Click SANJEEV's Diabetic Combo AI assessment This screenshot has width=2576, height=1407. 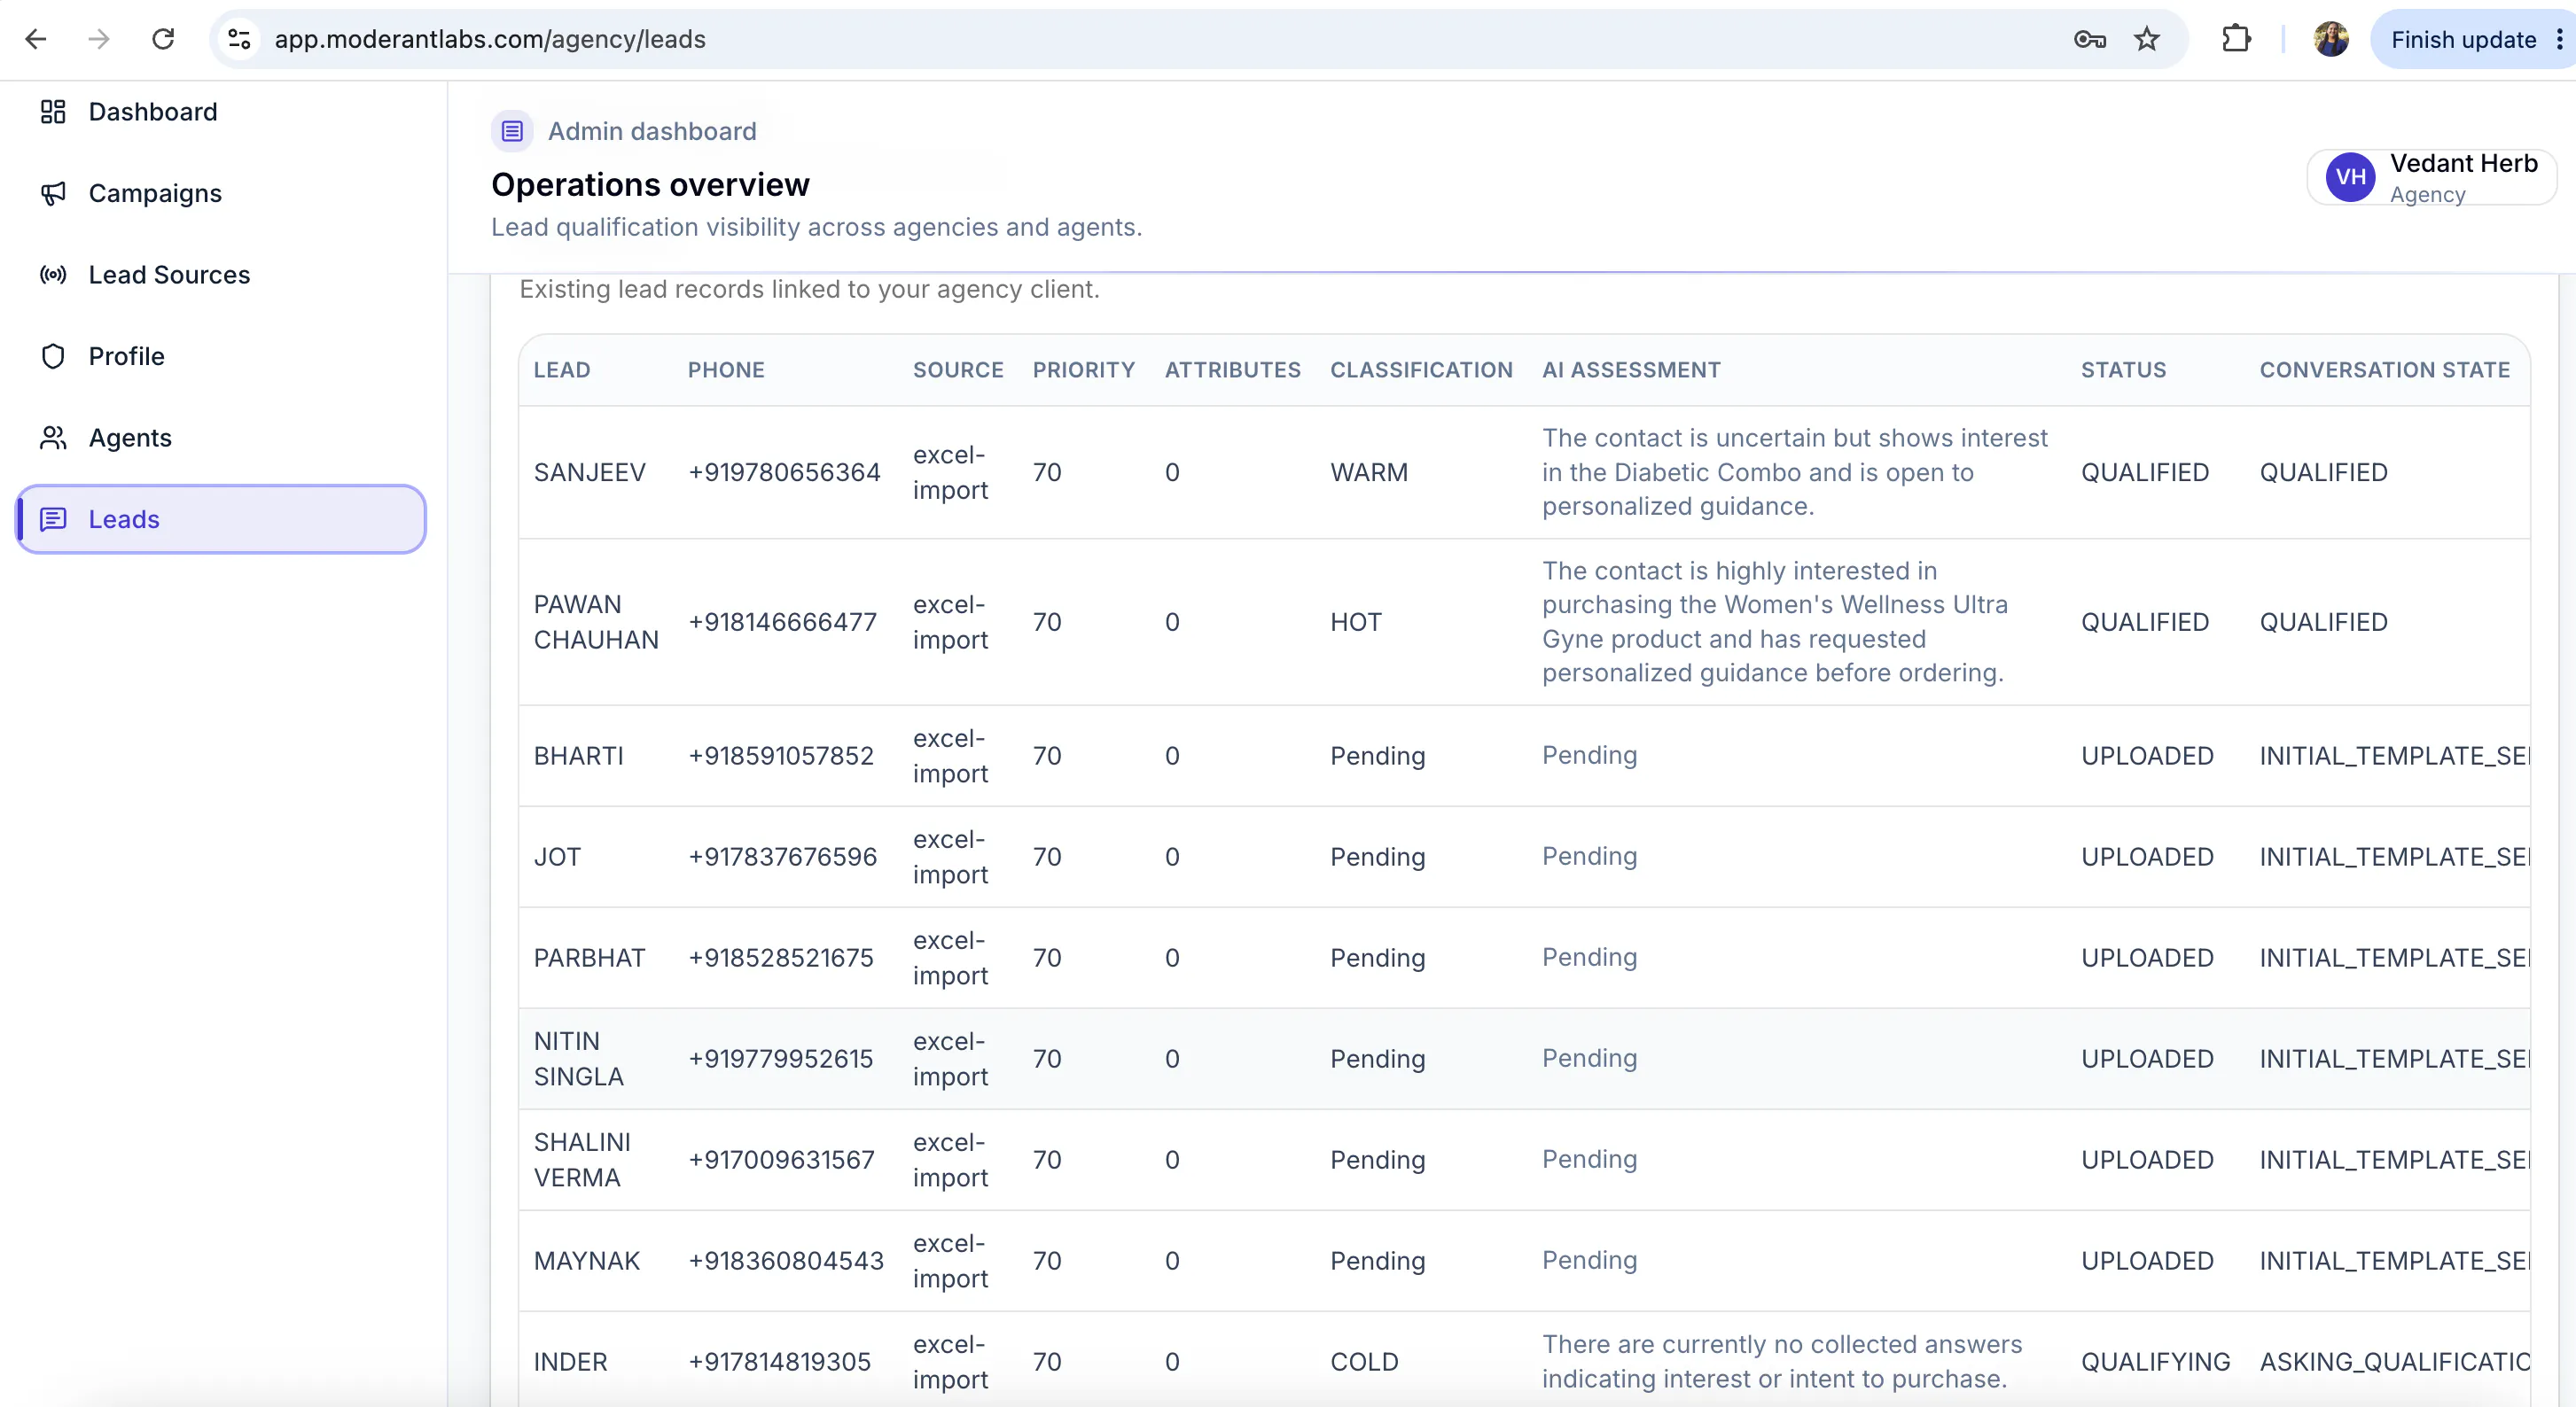click(x=1795, y=471)
